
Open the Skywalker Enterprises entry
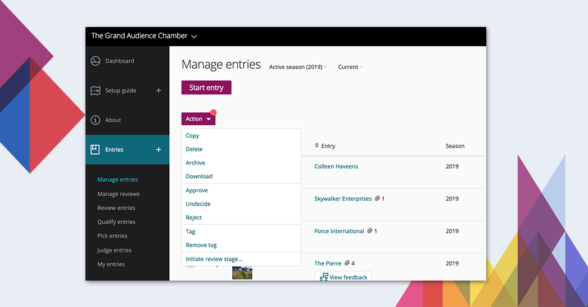click(343, 198)
